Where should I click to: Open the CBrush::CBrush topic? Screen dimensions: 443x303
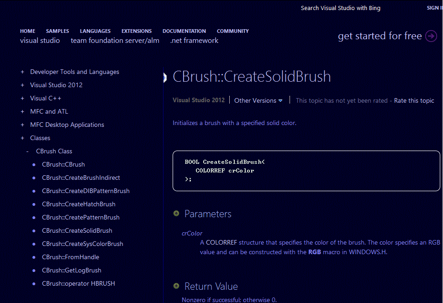click(x=63, y=164)
